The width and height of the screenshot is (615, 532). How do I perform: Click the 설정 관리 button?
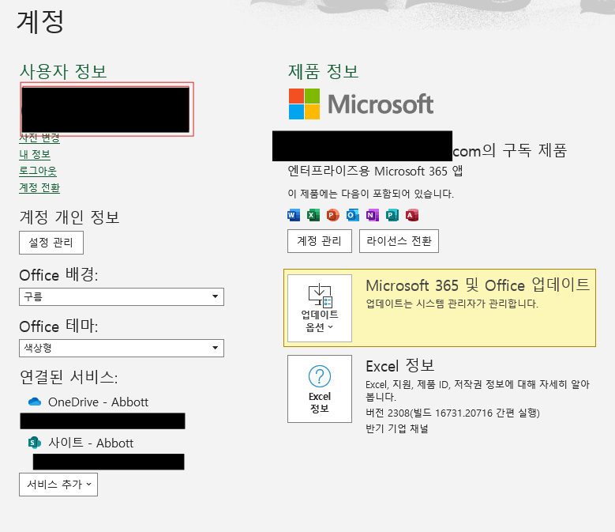pos(51,243)
